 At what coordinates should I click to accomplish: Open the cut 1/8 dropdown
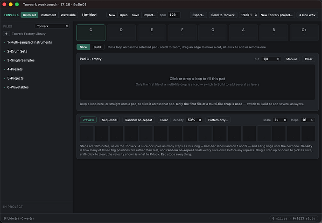pos(271,59)
